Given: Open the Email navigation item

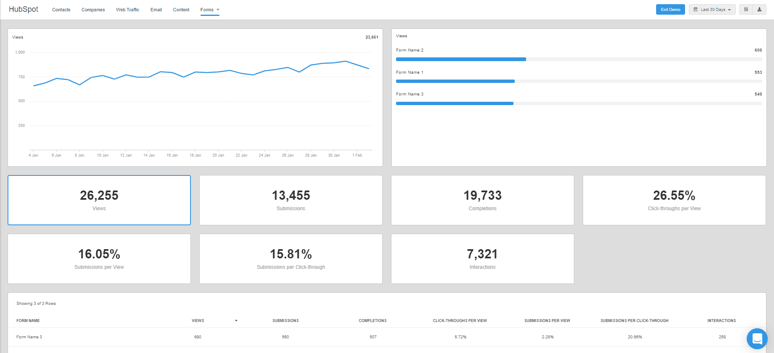Looking at the screenshot, I should click(156, 10).
